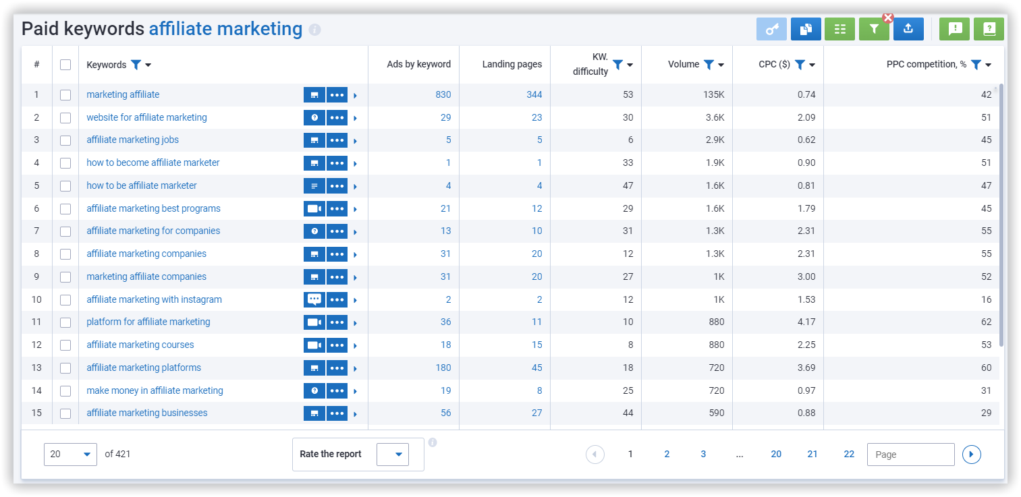Open the columns settings green icon
The image size is (1021, 497).
click(x=839, y=29)
